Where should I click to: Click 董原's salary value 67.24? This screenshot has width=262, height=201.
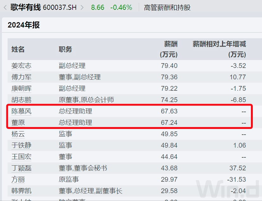169,123
